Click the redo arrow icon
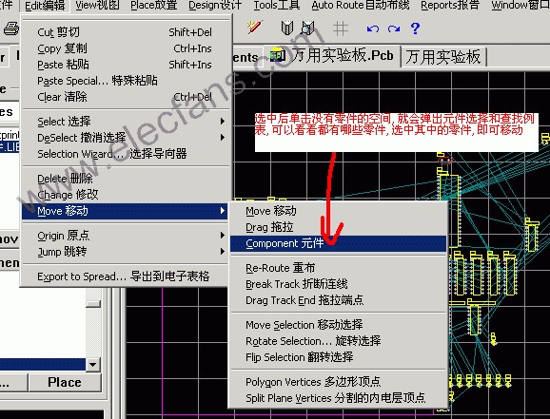The image size is (550, 419). 394,29
